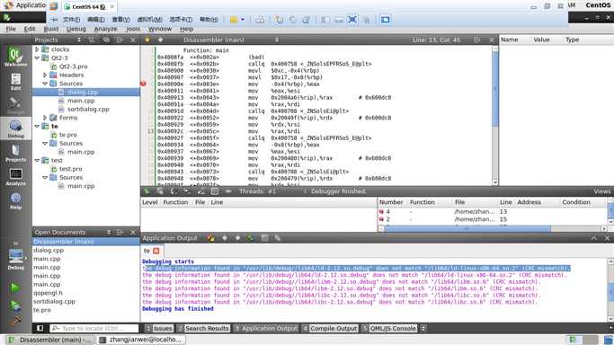
Task: Switch to Edit mode icon
Action: point(15,82)
